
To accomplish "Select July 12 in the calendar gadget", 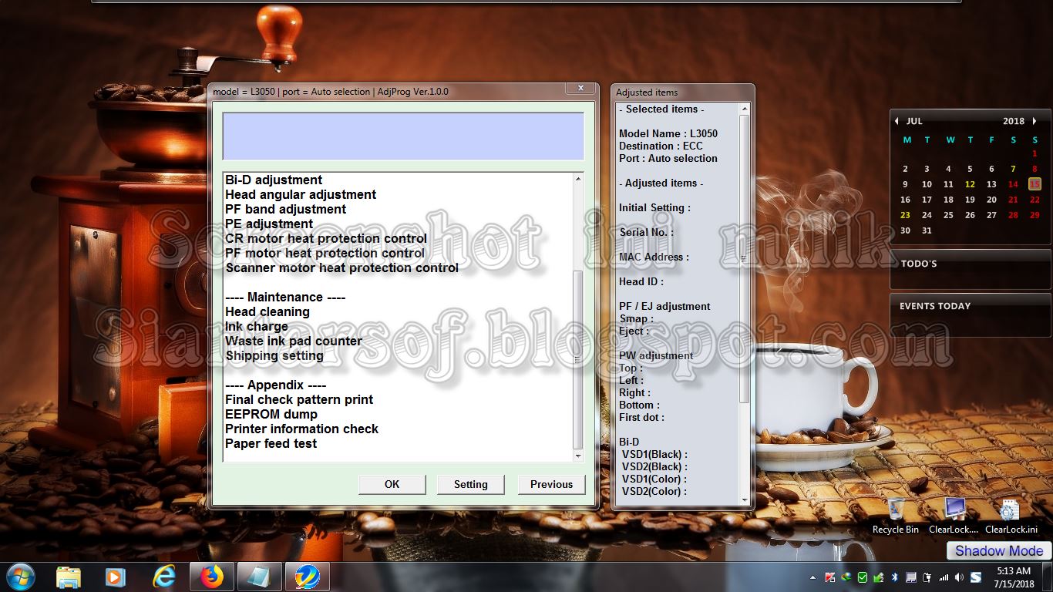I will point(970,184).
